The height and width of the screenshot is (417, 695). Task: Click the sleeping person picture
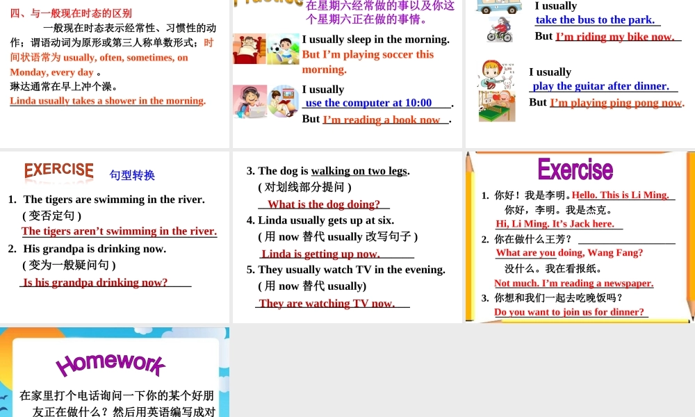pyautogui.click(x=250, y=49)
